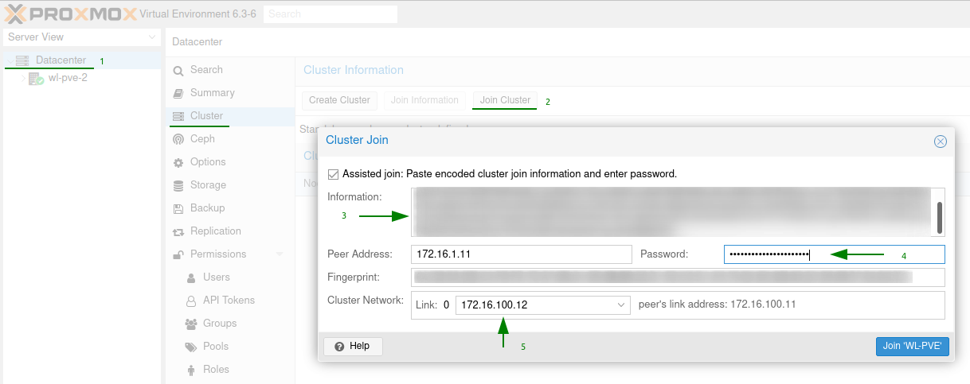Screen dimensions: 970x384
Task: Click the Join Information button
Action: pyautogui.click(x=424, y=100)
